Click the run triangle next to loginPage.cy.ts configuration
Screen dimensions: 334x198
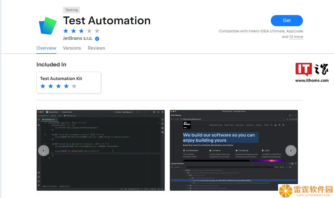pyautogui.click(x=138, y=112)
